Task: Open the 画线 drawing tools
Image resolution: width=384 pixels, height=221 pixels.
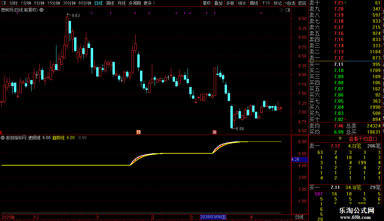Action: click(x=254, y=3)
